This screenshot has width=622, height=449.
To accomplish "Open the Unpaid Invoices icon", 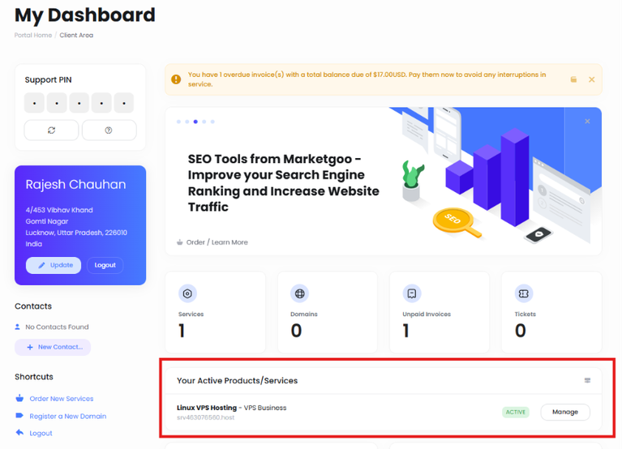I will (412, 293).
